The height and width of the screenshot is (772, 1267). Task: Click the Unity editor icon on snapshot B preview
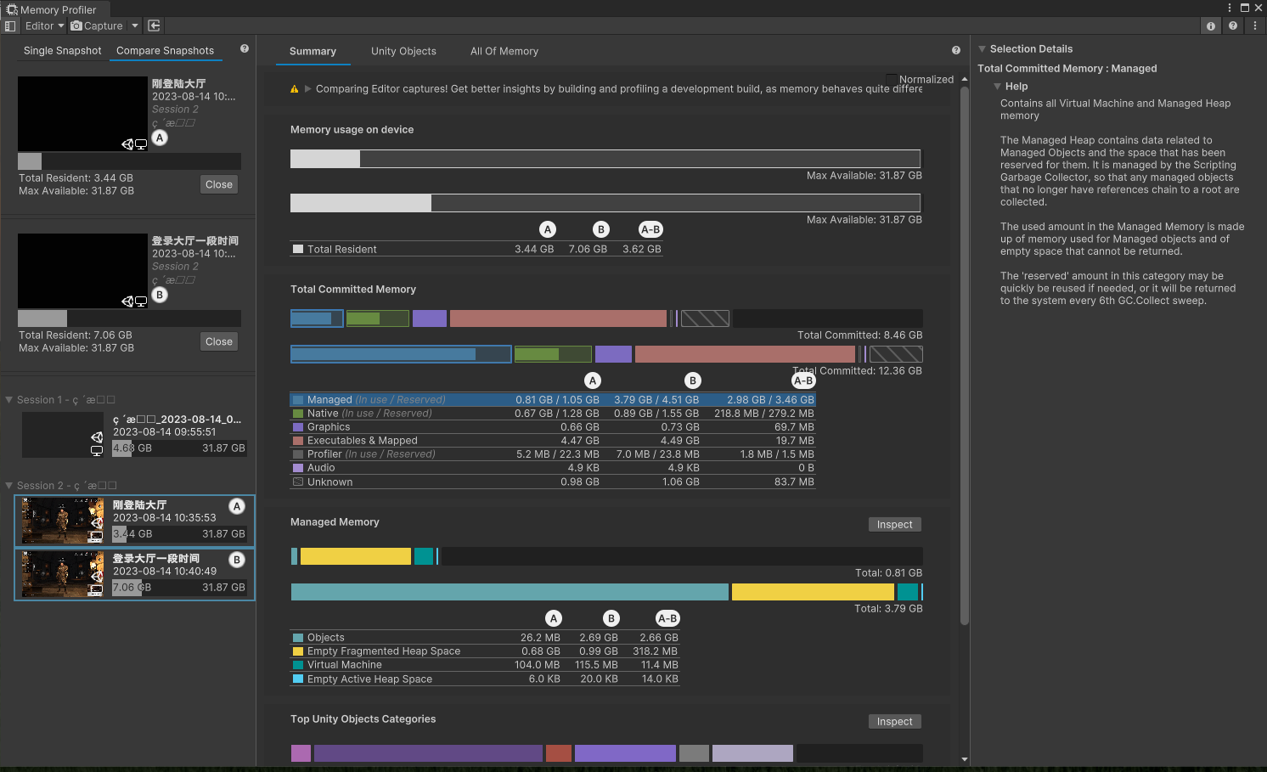(127, 301)
